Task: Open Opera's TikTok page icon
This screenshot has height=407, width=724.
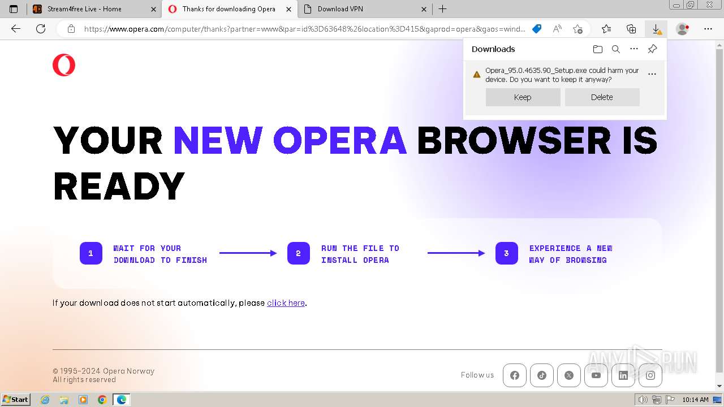Action: pyautogui.click(x=542, y=375)
